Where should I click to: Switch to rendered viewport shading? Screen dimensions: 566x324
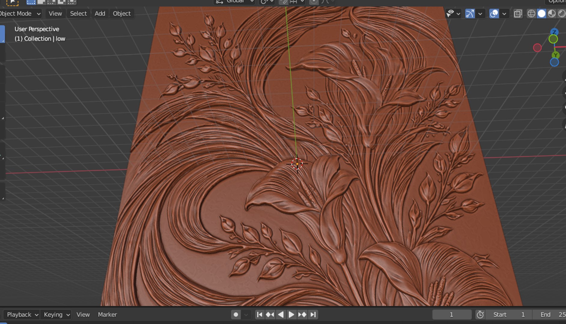[x=561, y=13]
